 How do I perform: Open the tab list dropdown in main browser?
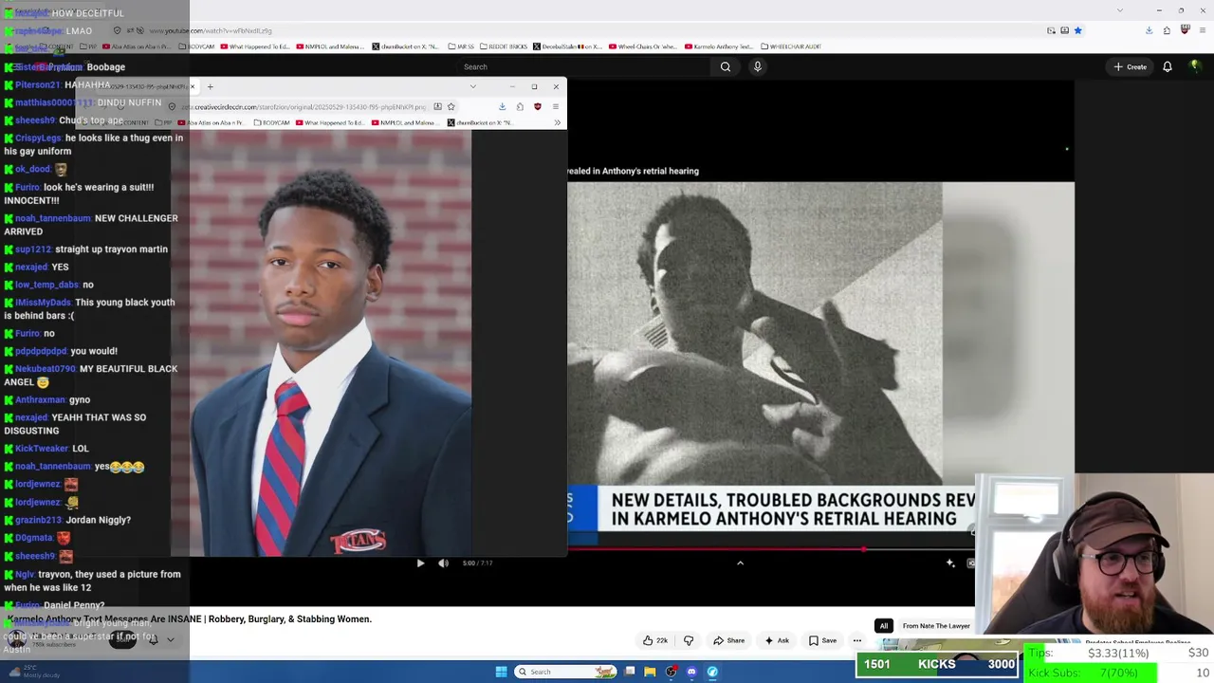(x=1120, y=10)
